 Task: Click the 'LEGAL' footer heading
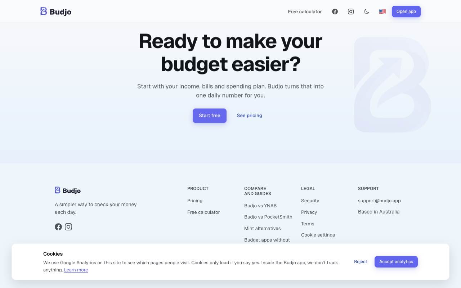(x=308, y=189)
